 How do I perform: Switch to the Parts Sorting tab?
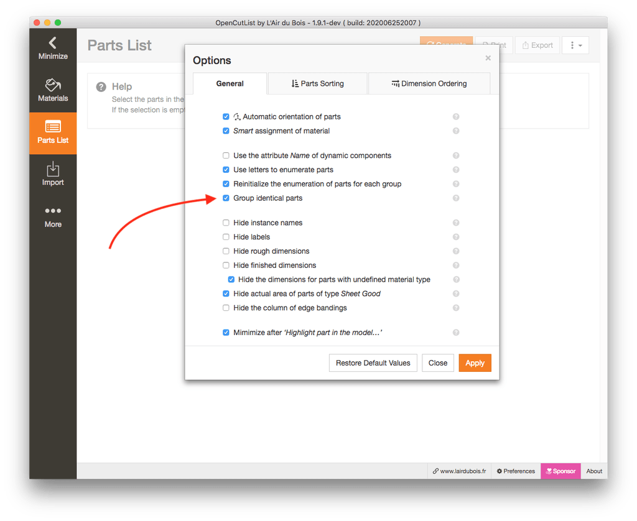318,84
